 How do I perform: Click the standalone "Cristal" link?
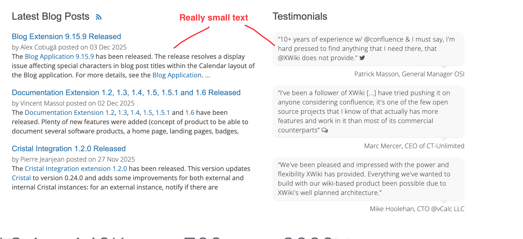click(x=21, y=178)
